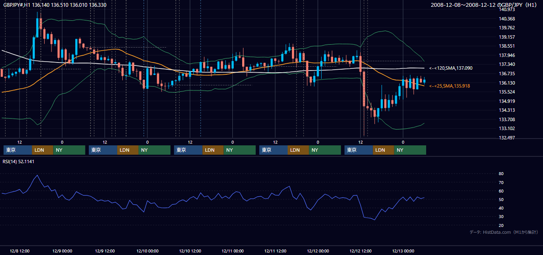Click the 12/11 12:00 date label
The height and width of the screenshot is (255, 543).
click(275, 251)
